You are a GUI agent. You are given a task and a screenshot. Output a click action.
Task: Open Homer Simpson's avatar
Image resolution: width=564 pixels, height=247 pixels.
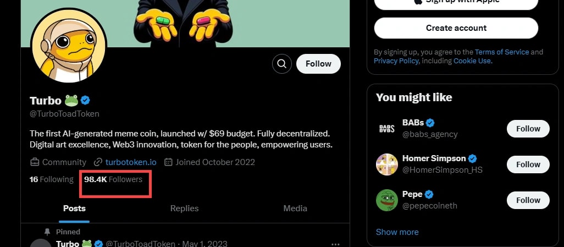click(x=386, y=164)
